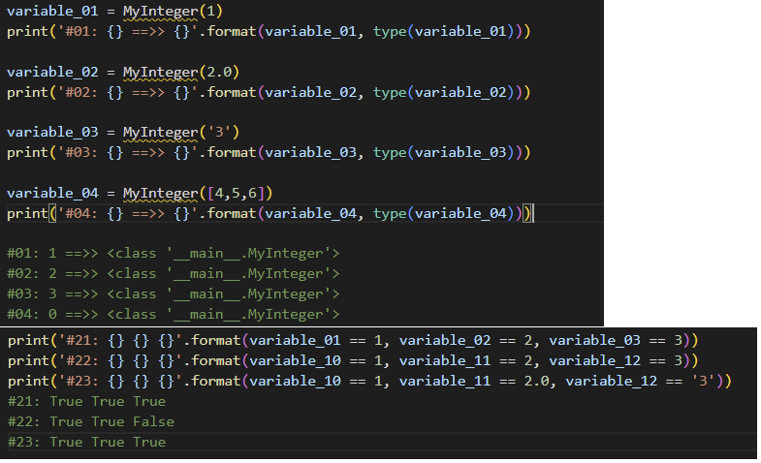Place cursor at end of #04 print statement
The width and height of the screenshot is (761, 463).
[x=533, y=213]
